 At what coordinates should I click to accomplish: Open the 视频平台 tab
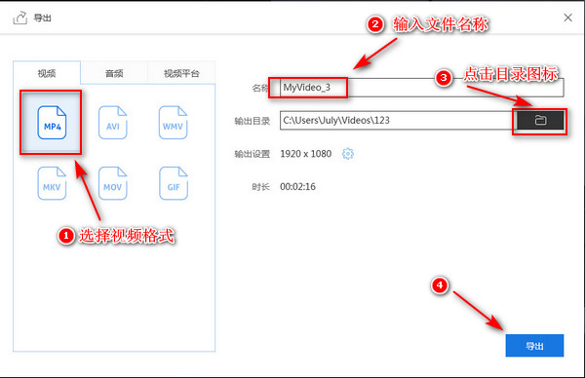coord(181,73)
